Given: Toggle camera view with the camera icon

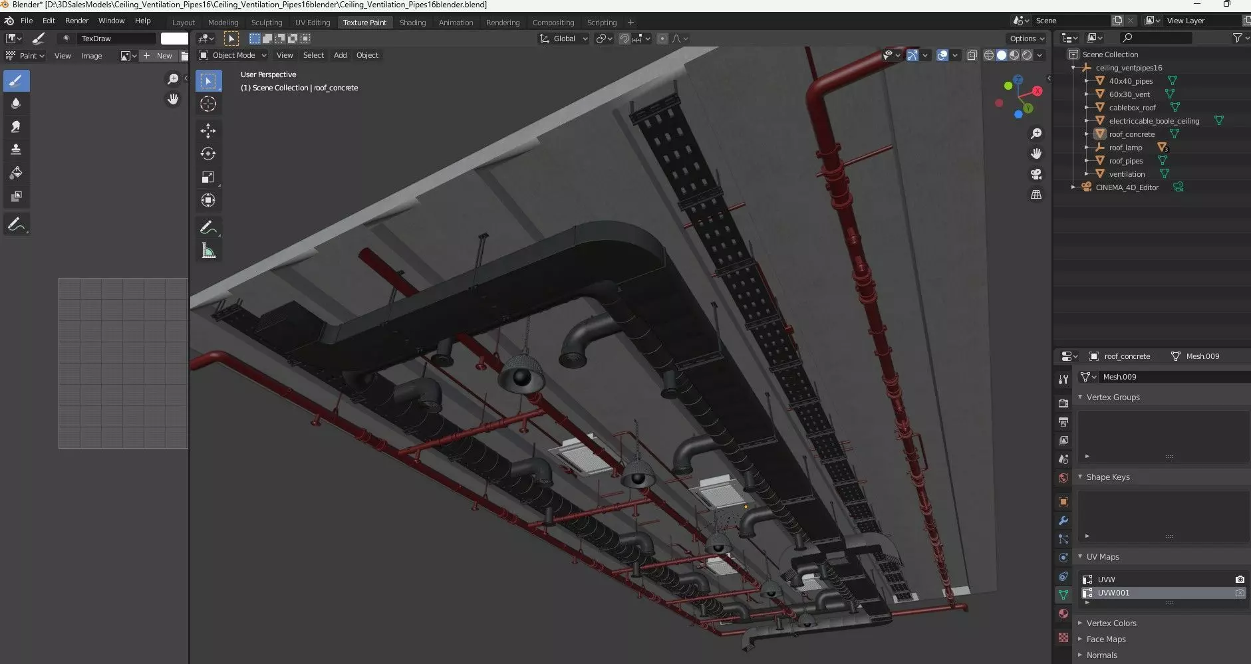Looking at the screenshot, I should point(1036,174).
